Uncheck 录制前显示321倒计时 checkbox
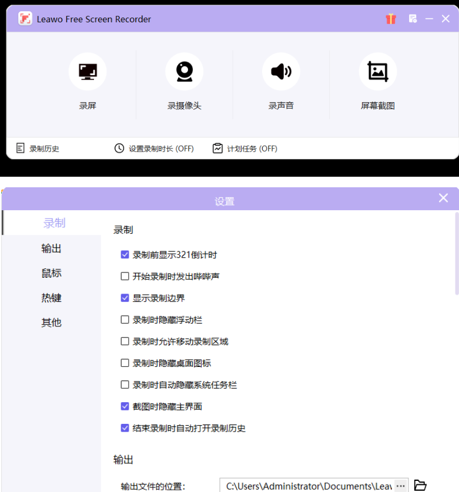 point(125,254)
